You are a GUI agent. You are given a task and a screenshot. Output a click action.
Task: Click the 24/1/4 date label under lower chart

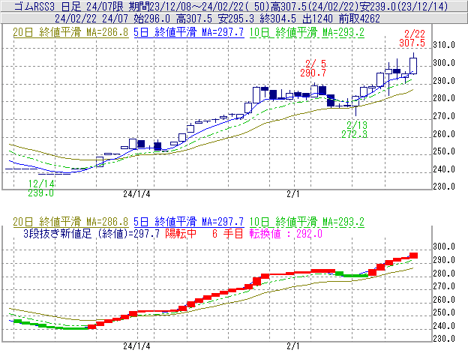pos(136,346)
